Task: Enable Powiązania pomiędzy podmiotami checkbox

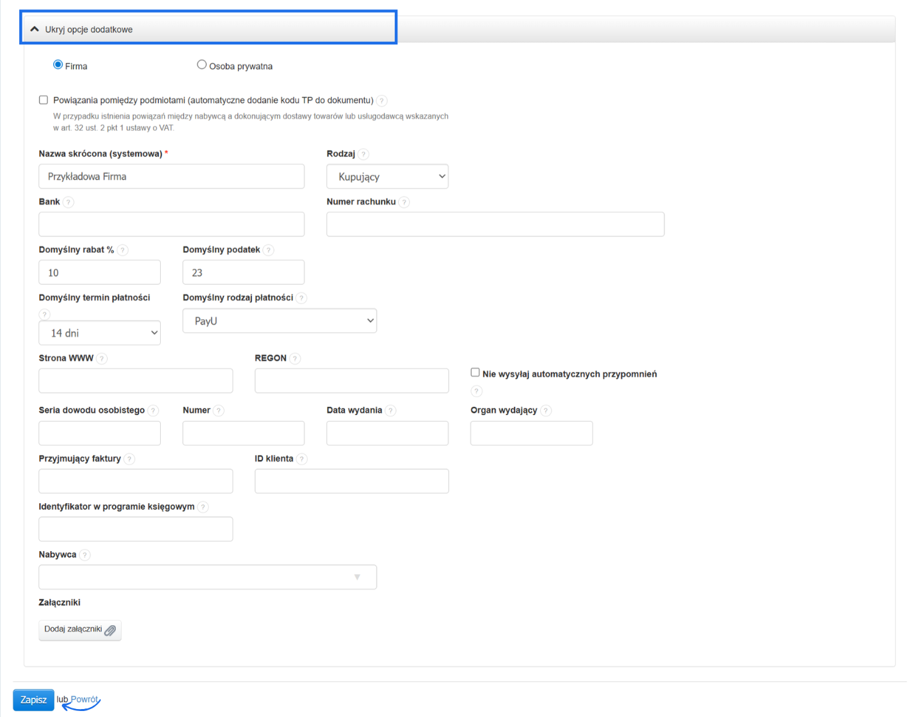Action: click(44, 100)
